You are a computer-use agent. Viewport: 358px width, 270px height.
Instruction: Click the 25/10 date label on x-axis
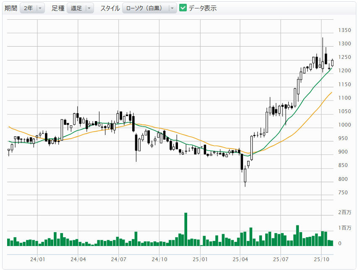click(321, 260)
